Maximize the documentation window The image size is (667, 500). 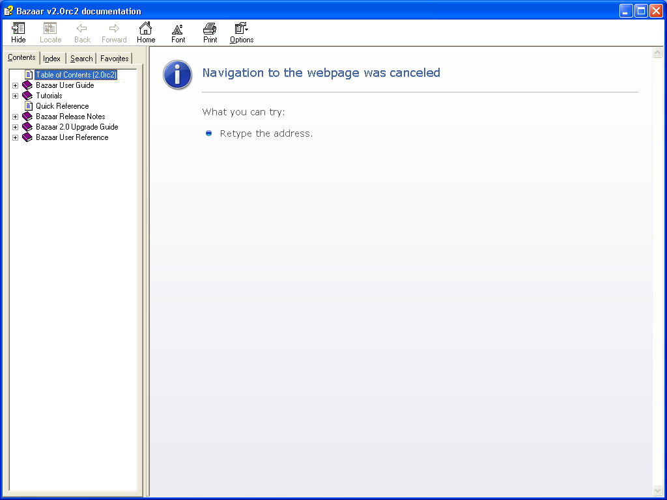pos(641,11)
